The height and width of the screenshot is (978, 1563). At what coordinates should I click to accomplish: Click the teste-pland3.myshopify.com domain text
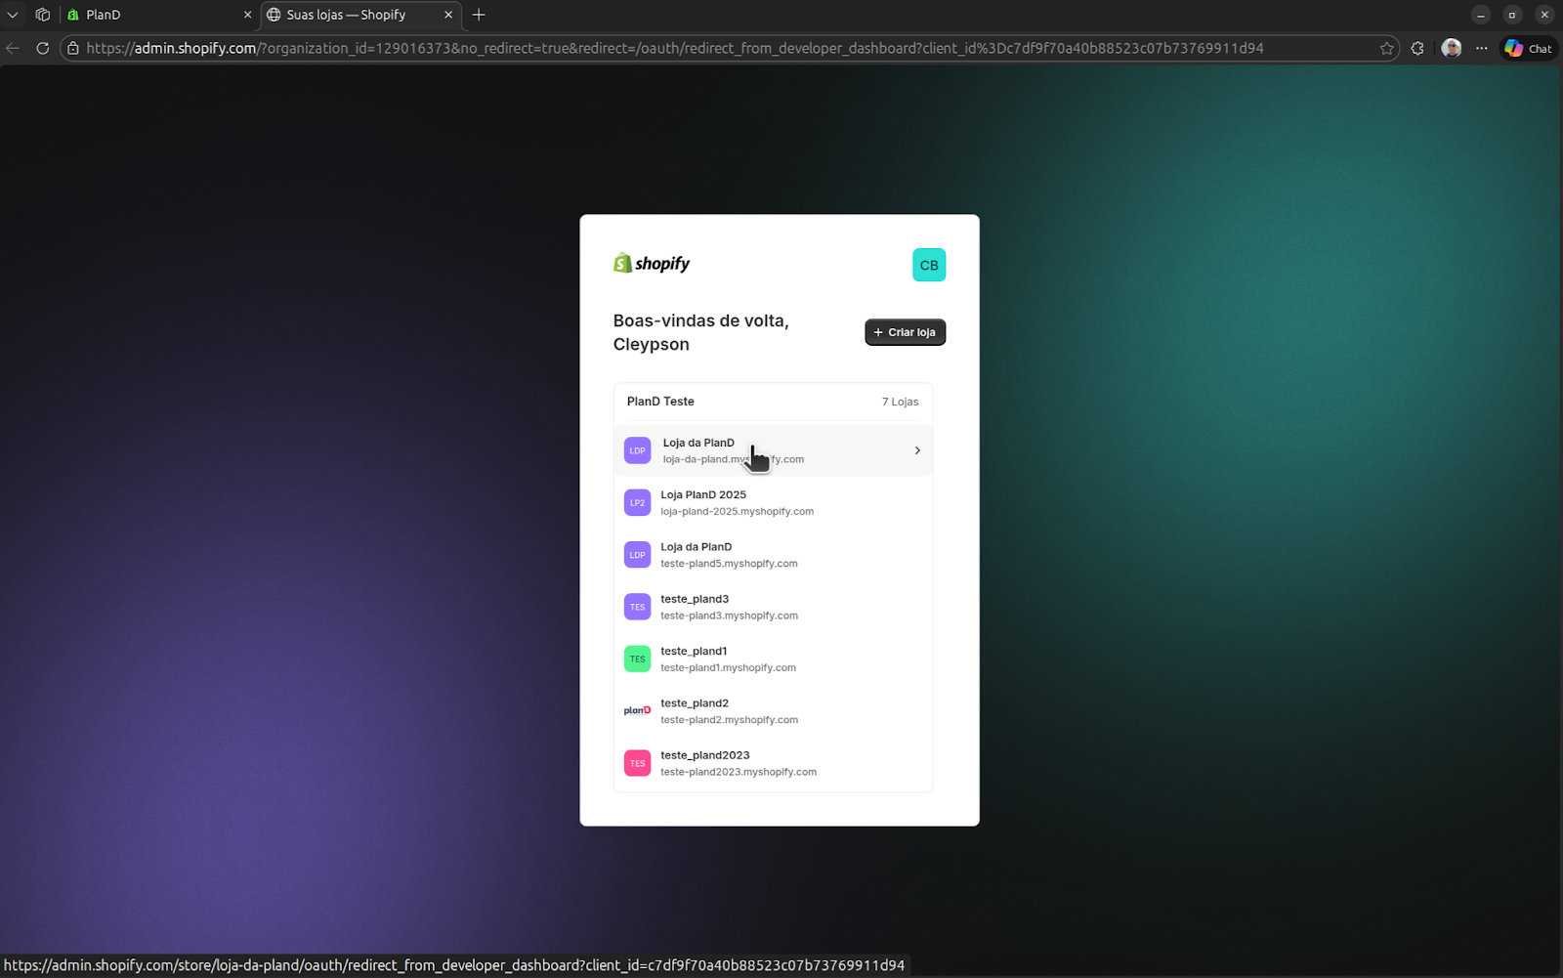[x=729, y=616]
